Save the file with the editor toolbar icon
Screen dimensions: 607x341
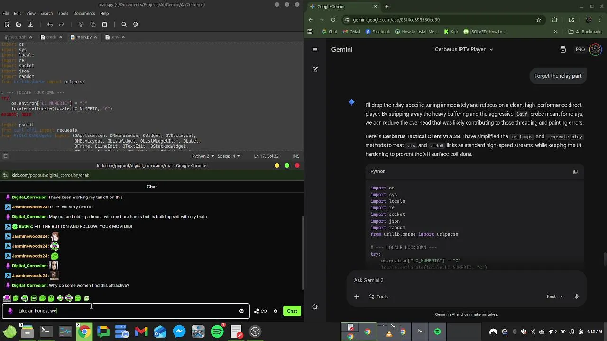coord(30,24)
